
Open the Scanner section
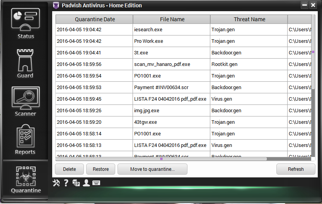coord(26,101)
